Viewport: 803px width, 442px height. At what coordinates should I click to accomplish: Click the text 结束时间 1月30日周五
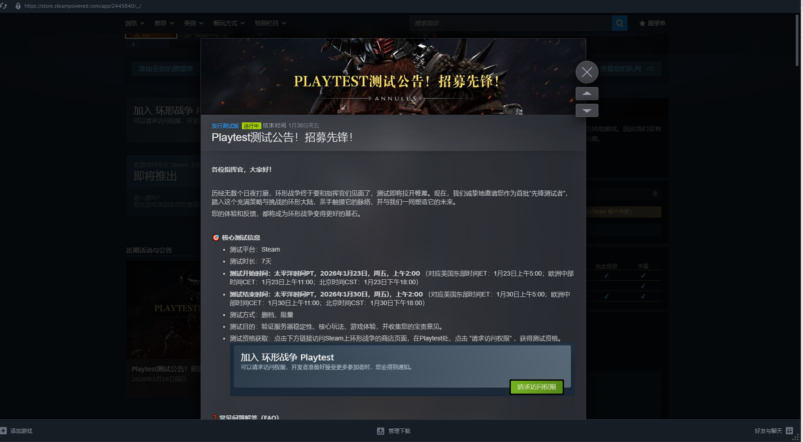(x=291, y=126)
